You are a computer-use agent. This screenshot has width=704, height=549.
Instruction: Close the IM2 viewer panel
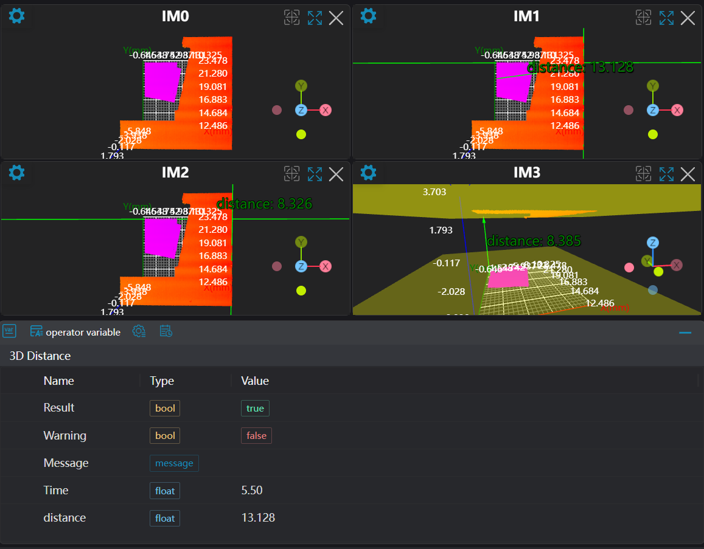[336, 174]
